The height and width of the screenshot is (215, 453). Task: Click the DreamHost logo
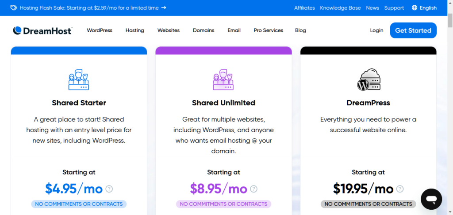pyautogui.click(x=42, y=30)
